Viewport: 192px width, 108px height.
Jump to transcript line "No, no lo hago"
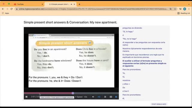point(130,39)
